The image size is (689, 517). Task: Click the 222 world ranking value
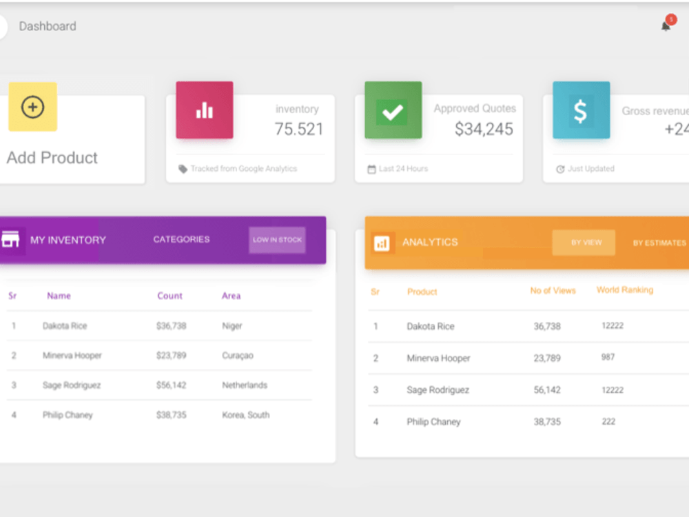pyautogui.click(x=608, y=422)
